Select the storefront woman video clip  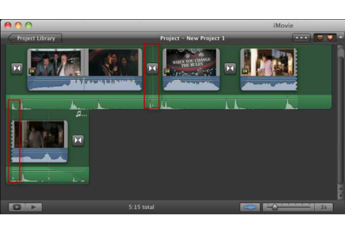click(268, 70)
